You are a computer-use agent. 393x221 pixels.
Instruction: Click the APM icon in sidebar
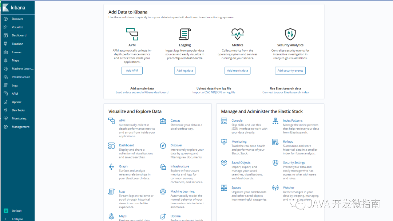[x=6, y=94]
